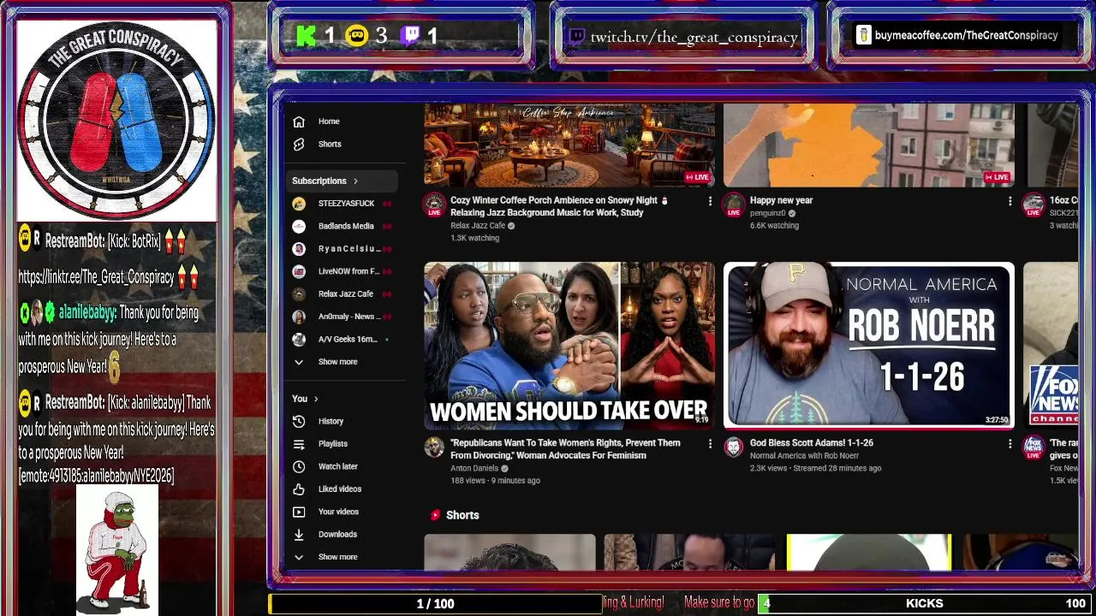Open the Your videos play icon

pos(298,512)
